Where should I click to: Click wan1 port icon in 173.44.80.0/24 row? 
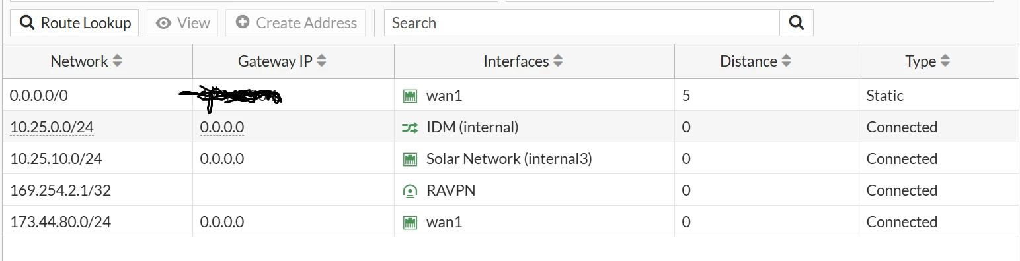point(410,223)
